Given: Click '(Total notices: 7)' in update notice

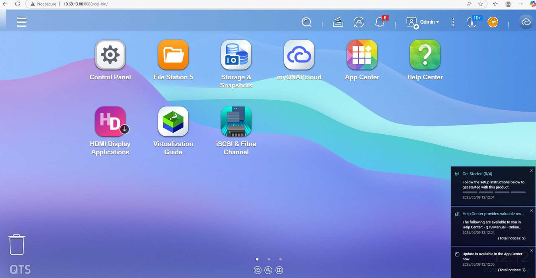Looking at the screenshot, I should click(512, 270).
